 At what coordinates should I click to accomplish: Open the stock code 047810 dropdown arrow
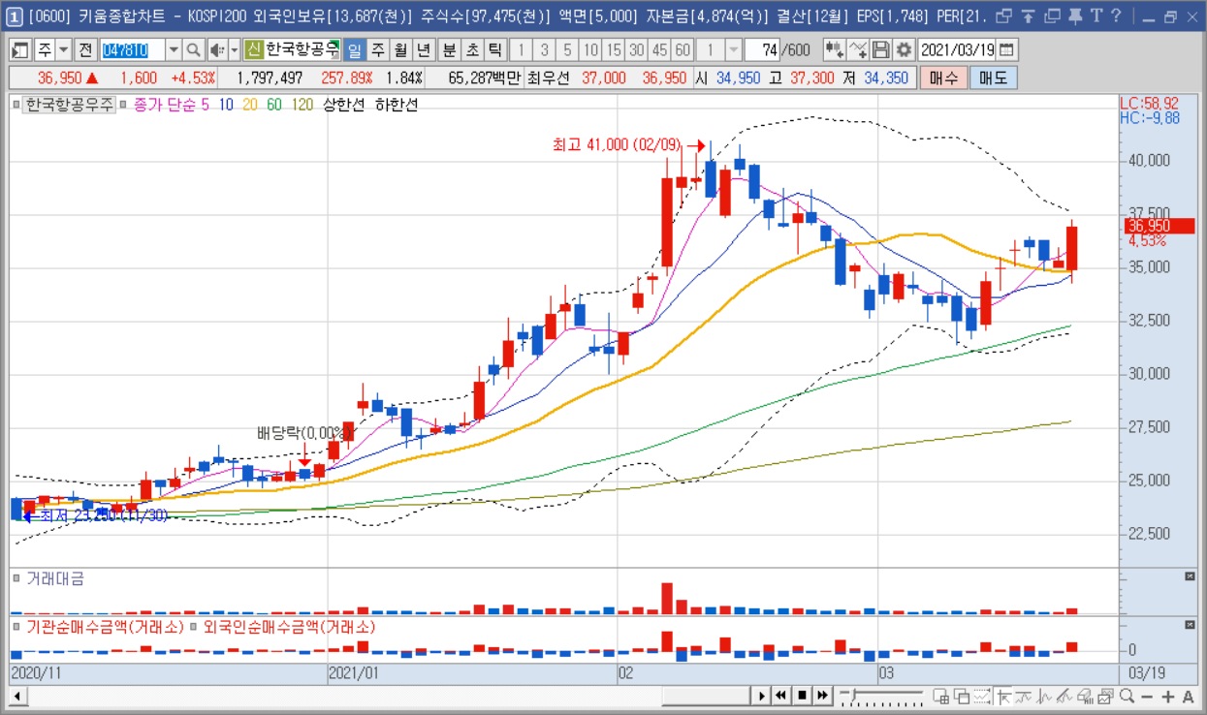click(174, 50)
